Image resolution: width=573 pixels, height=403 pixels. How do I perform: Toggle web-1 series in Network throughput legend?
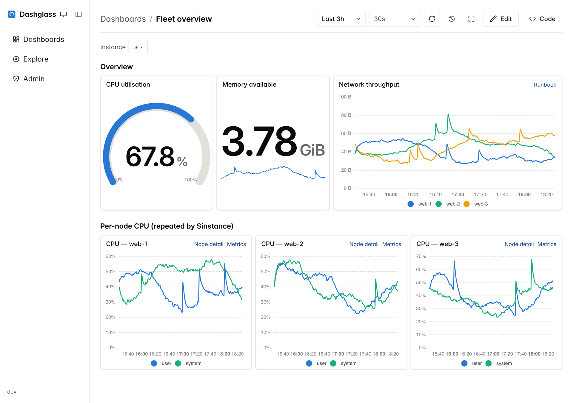[x=420, y=204]
